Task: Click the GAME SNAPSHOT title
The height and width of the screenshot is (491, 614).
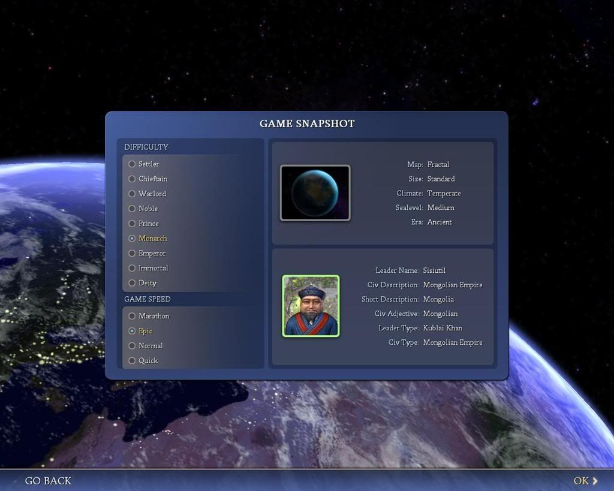Action: 307,123
